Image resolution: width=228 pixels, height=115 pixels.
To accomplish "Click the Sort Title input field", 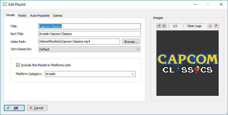I will point(89,34).
